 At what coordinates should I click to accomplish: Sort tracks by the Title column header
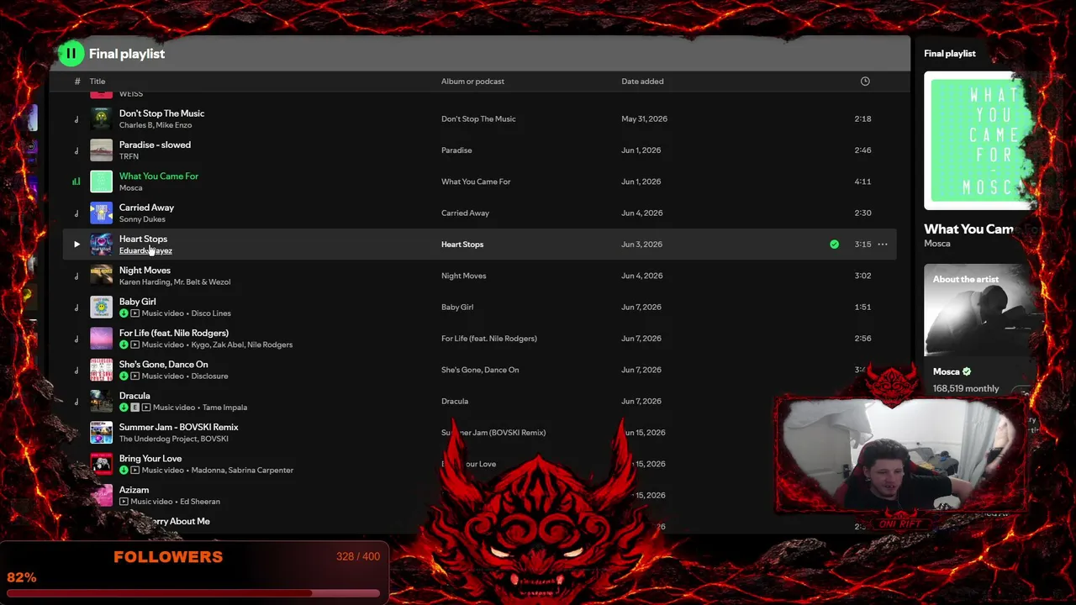pyautogui.click(x=98, y=82)
